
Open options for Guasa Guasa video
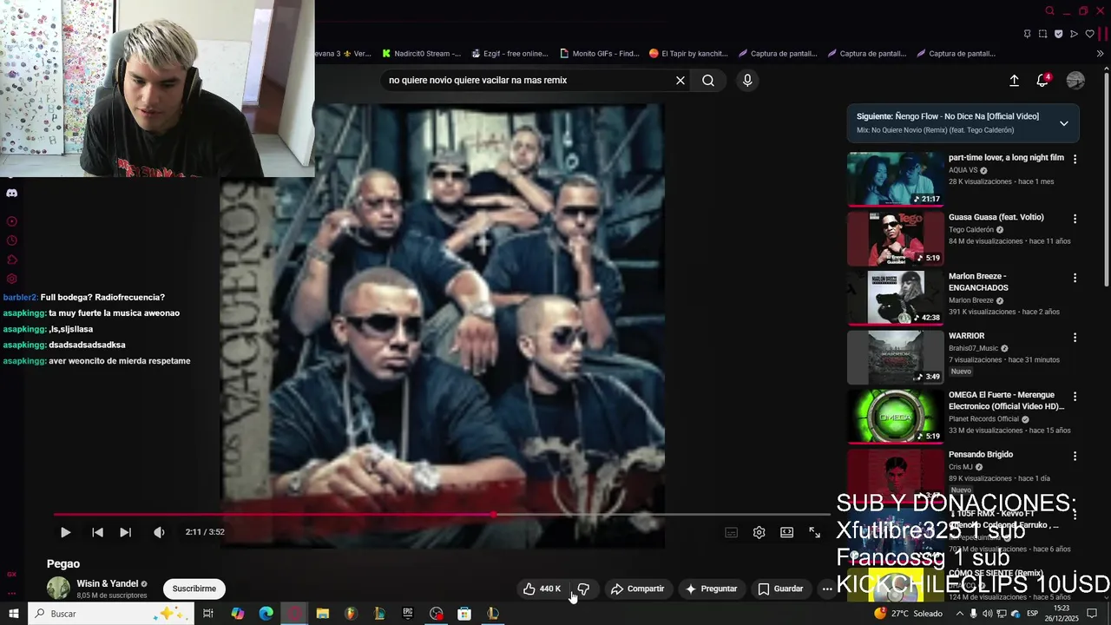(x=1075, y=219)
